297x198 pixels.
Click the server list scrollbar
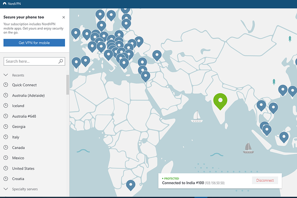pyautogui.click(x=68, y=85)
